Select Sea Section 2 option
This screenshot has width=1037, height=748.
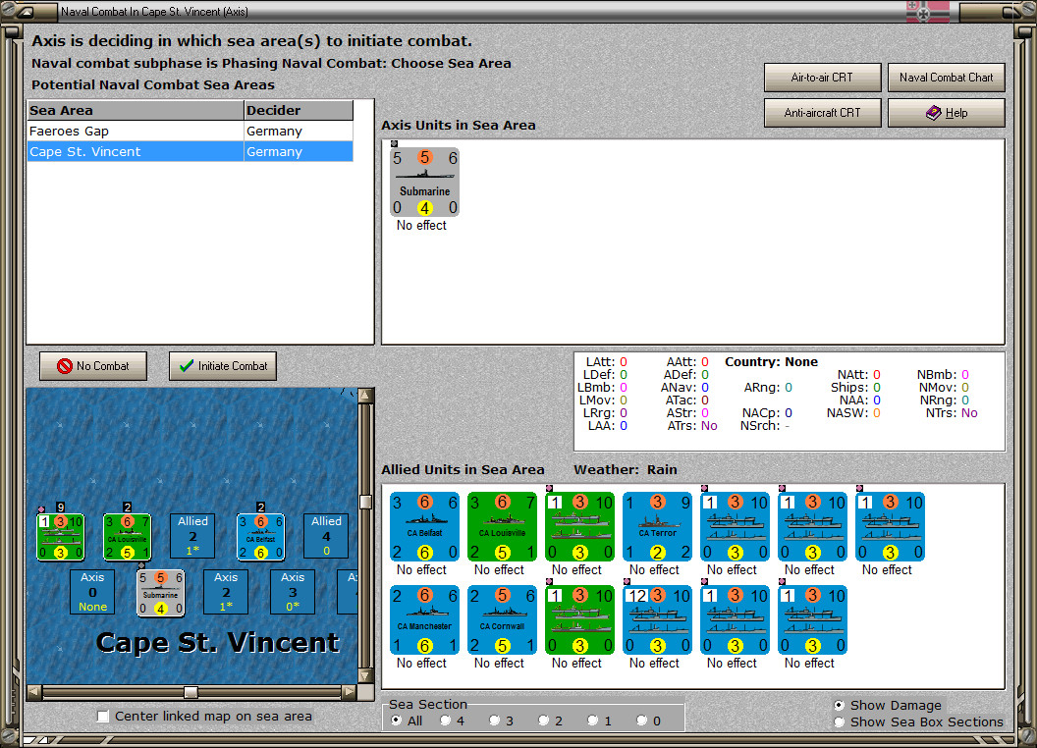click(543, 721)
